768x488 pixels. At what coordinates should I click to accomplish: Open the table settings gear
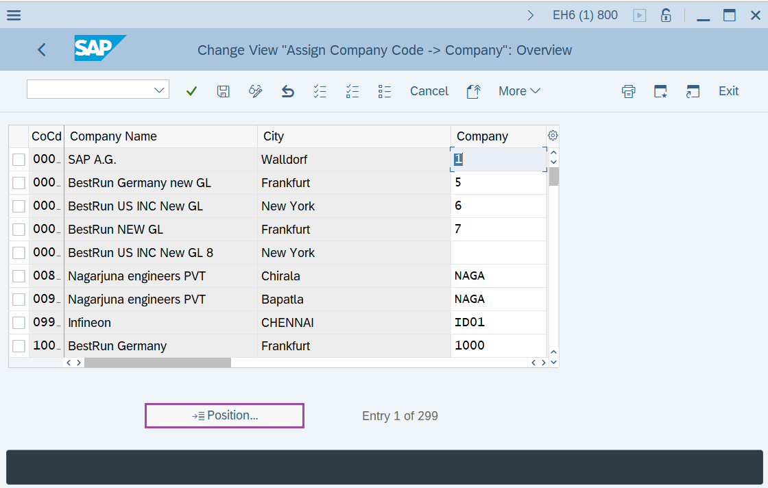(553, 135)
